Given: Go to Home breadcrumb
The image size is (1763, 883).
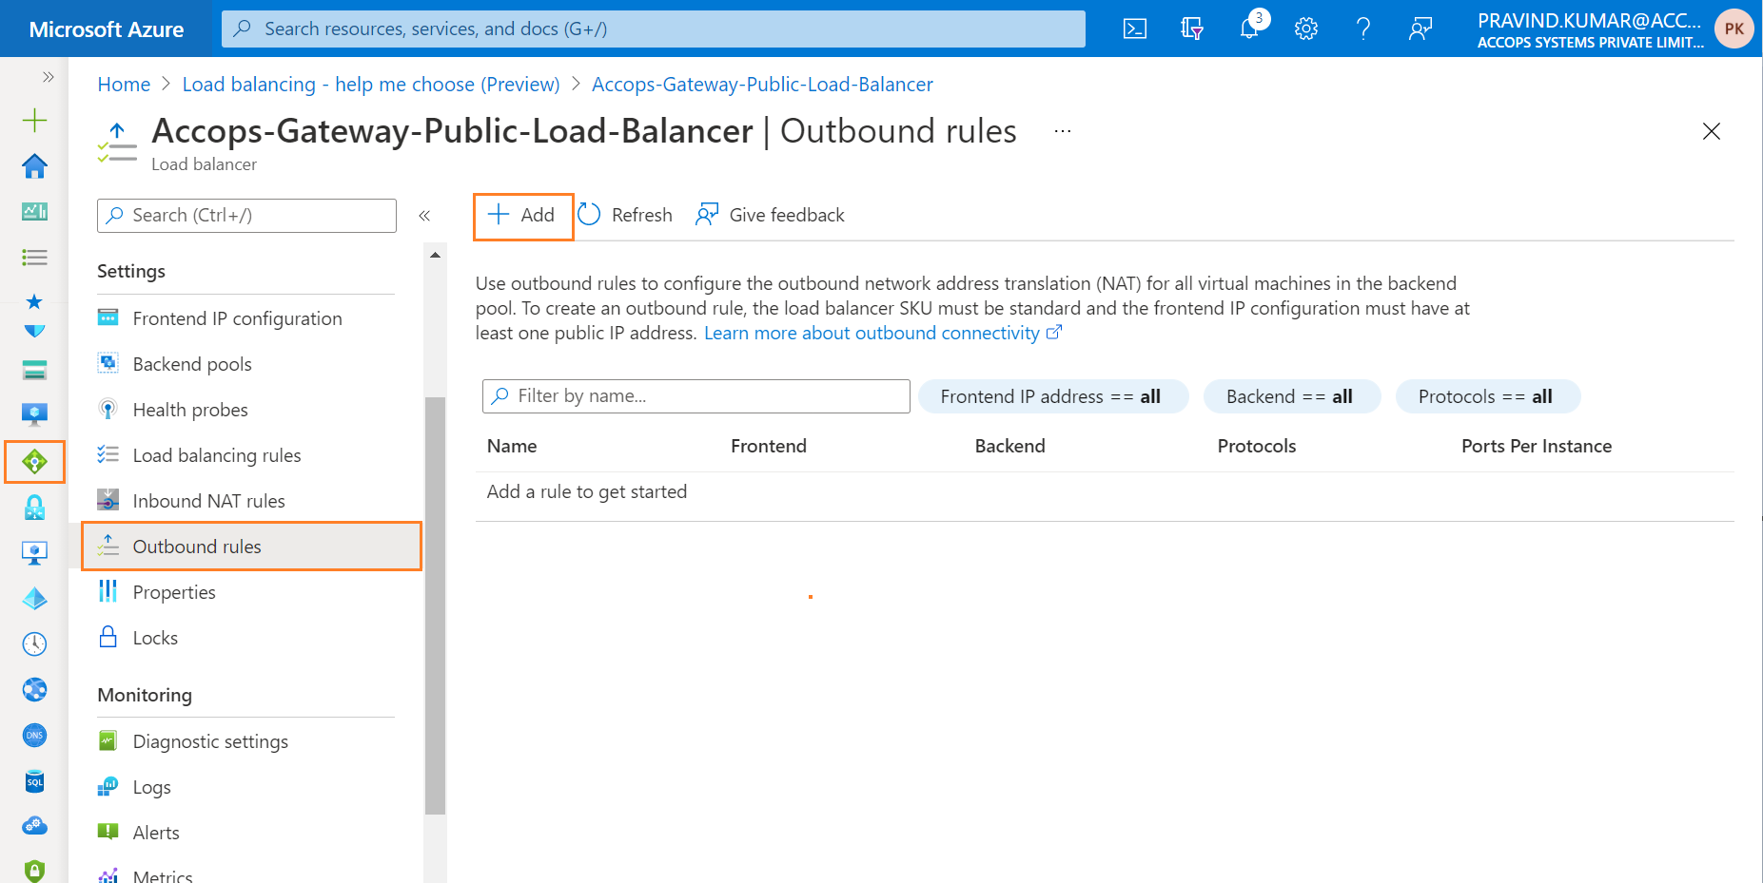Looking at the screenshot, I should (x=124, y=85).
